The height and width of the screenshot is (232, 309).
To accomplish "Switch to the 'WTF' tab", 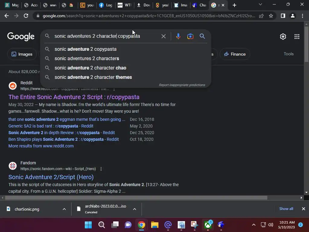I will pyautogui.click(x=125, y=5).
